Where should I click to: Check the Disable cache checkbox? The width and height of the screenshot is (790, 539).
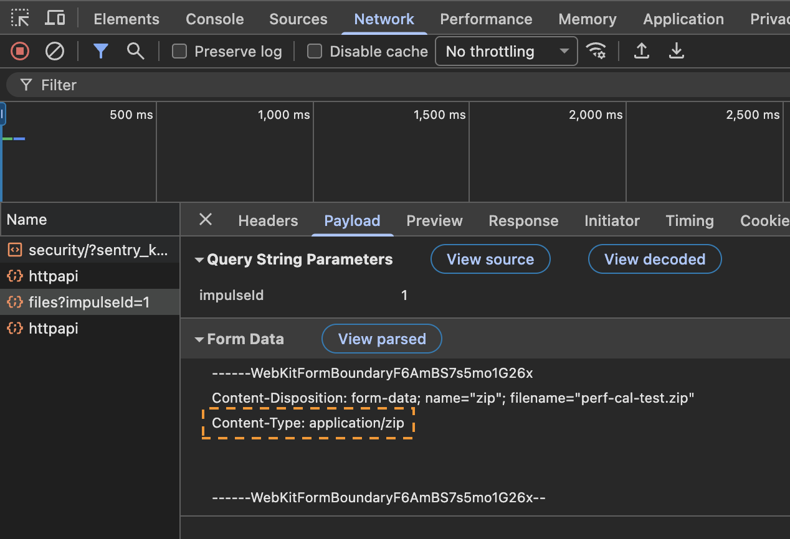(315, 52)
